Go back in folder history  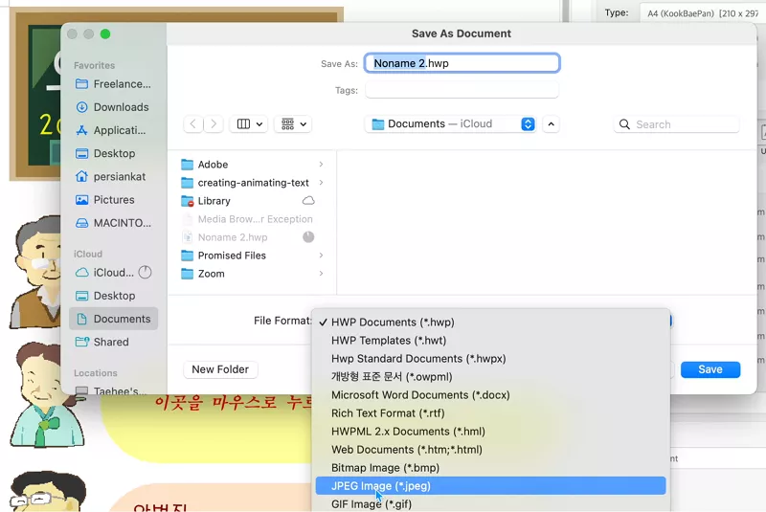(x=193, y=124)
